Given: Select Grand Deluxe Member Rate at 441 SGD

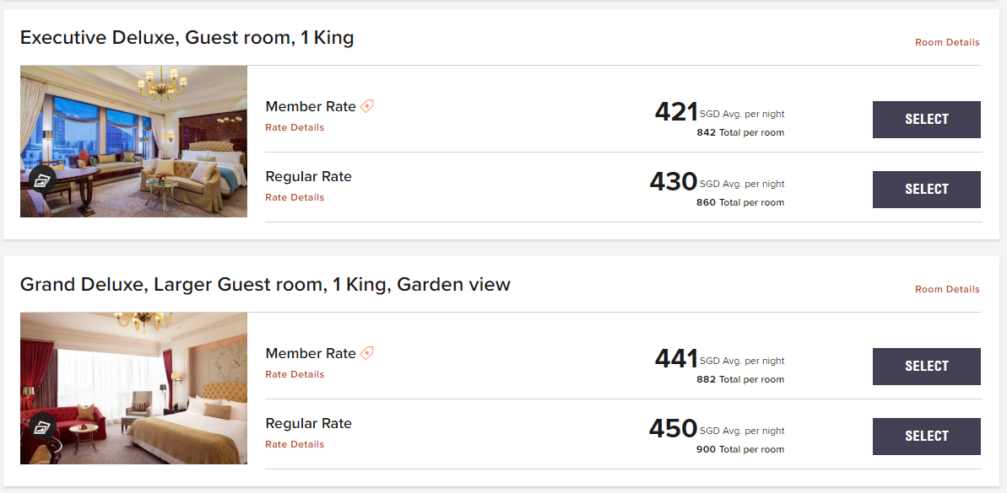Looking at the screenshot, I should point(926,367).
